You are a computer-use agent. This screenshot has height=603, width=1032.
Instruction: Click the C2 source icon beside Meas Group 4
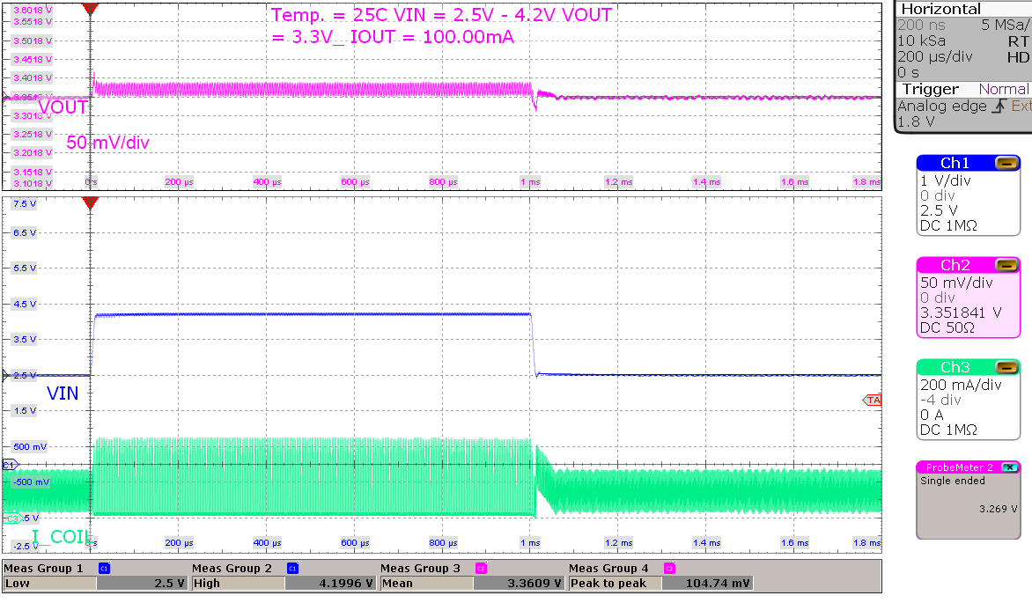pyautogui.click(x=668, y=567)
